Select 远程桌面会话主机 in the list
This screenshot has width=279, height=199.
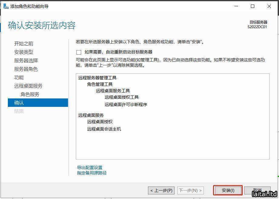pyautogui.click(x=104, y=129)
